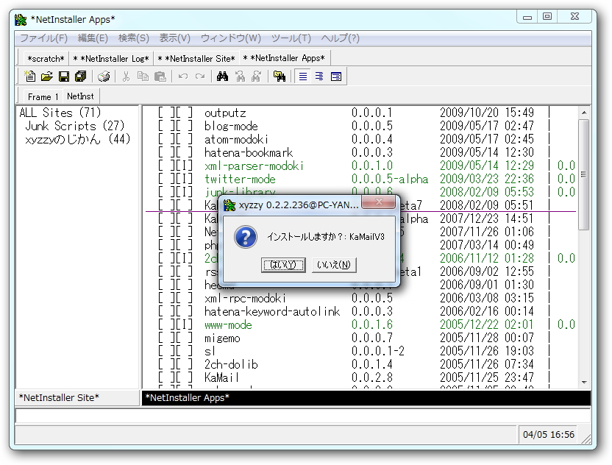Toggle first checkbox in migemo row
The height and width of the screenshot is (465, 612).
point(166,338)
